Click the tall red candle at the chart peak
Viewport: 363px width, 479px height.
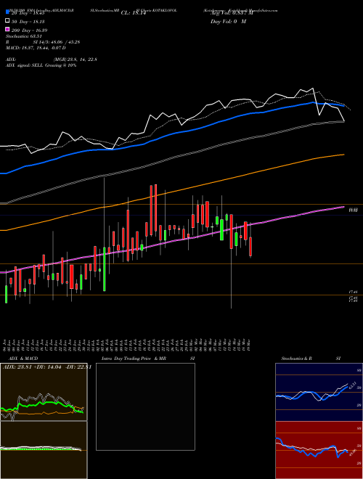(x=156, y=208)
